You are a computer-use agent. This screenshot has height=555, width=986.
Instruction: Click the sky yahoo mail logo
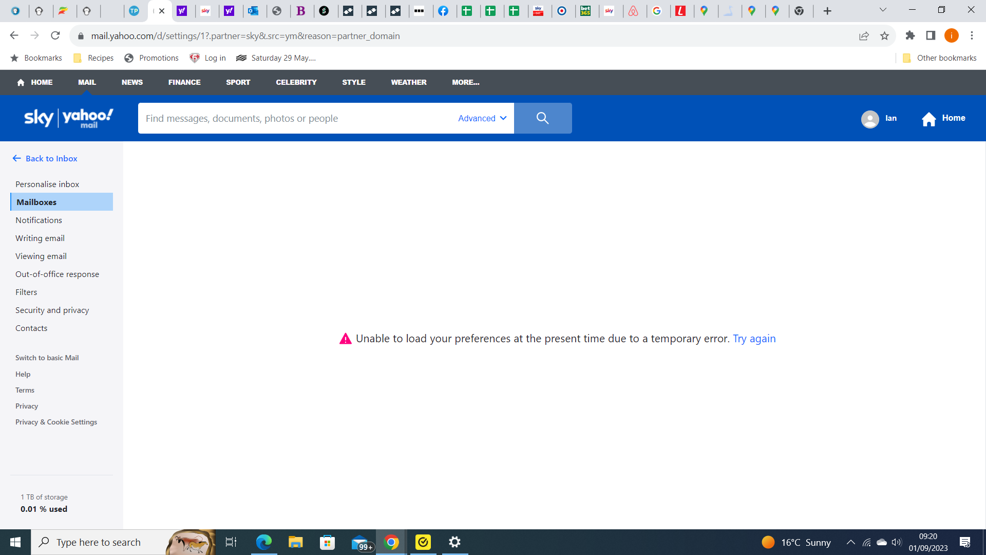tap(69, 118)
